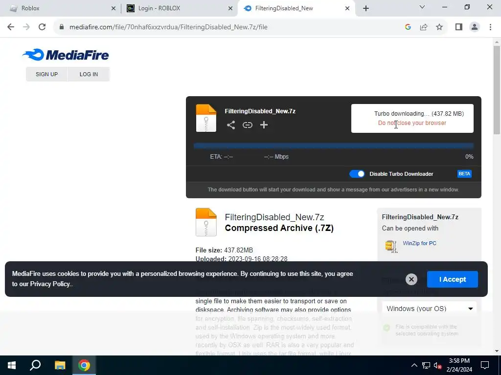
Task: Click the blue download progress bar
Action: [x=333, y=146]
